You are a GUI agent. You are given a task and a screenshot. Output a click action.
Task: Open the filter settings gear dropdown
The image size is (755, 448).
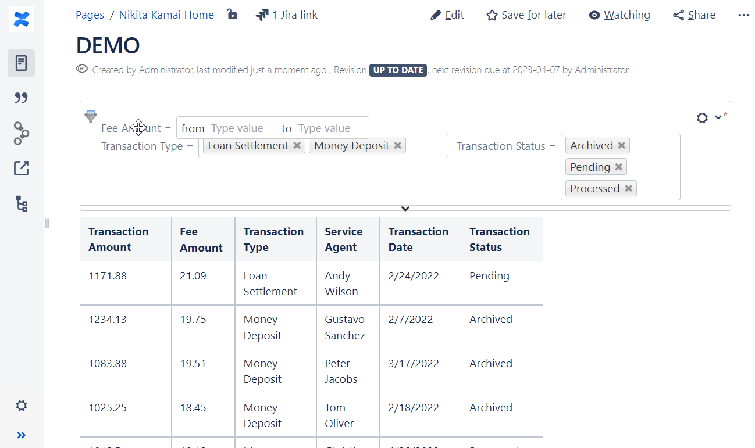[x=708, y=118]
